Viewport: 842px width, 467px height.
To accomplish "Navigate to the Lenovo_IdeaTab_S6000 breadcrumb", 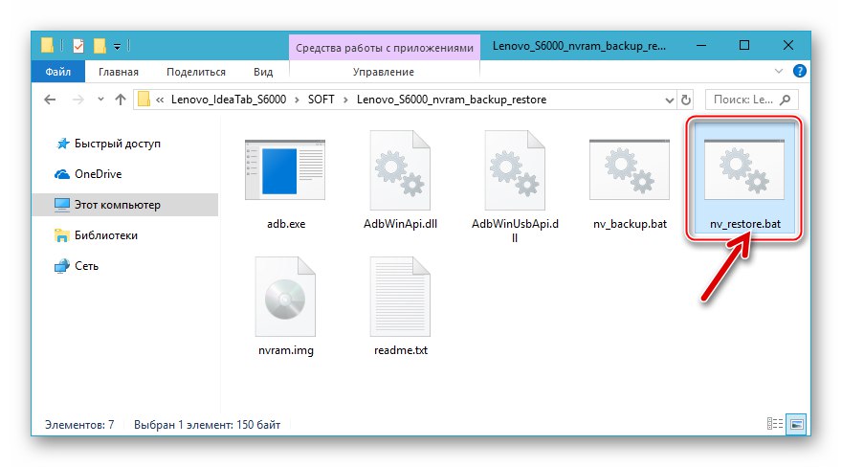I will (x=229, y=100).
